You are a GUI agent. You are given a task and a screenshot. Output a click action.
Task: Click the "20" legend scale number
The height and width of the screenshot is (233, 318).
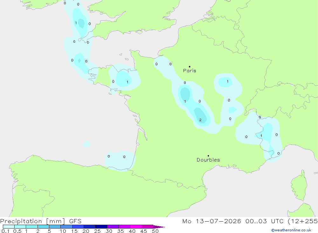point(86,231)
